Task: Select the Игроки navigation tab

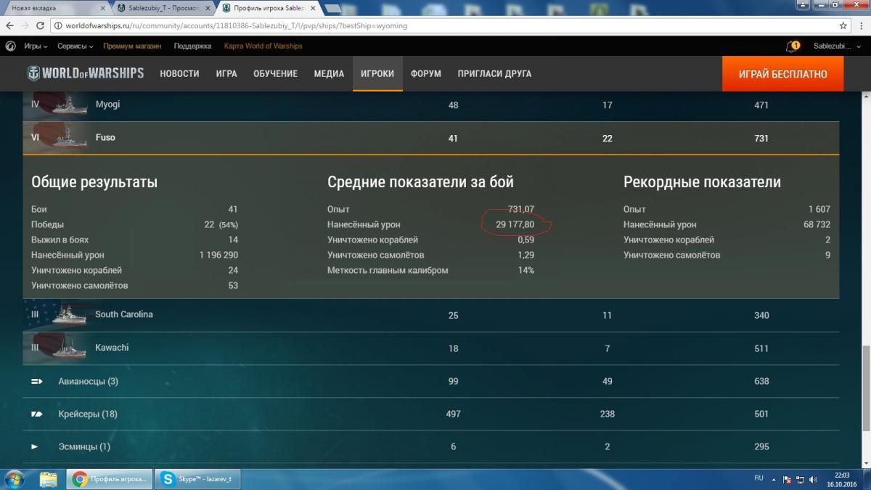Action: [377, 73]
